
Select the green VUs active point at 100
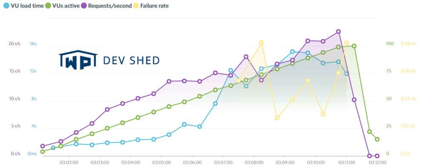(354, 46)
